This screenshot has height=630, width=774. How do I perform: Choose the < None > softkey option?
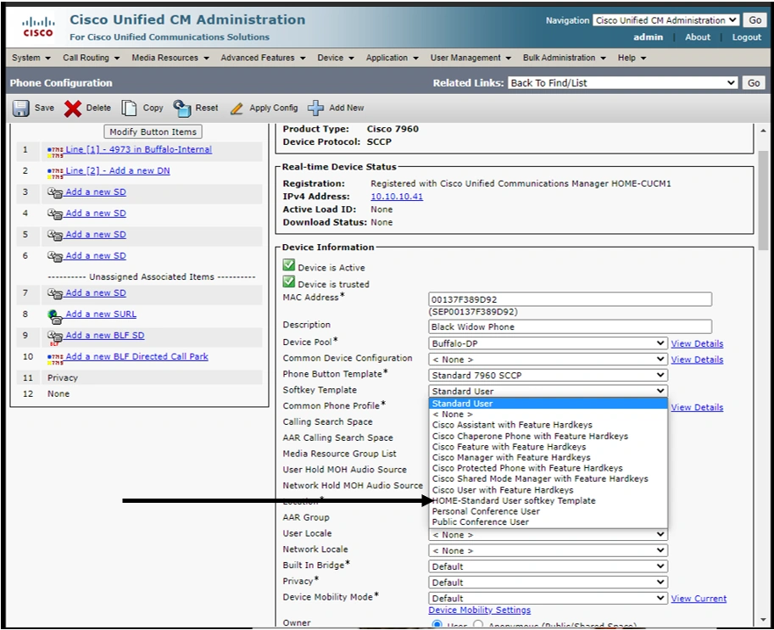click(x=548, y=415)
